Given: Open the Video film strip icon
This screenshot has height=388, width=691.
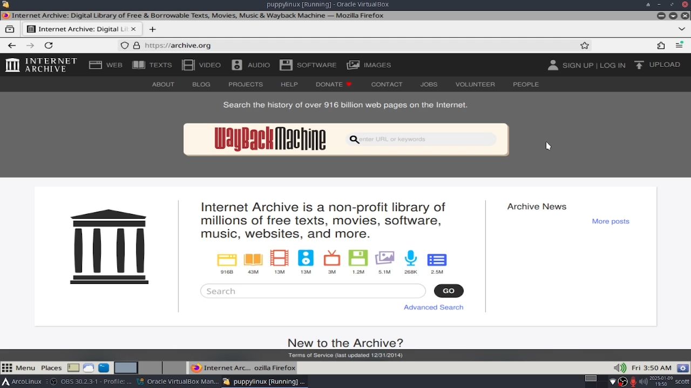Looking at the screenshot, I should (x=188, y=65).
